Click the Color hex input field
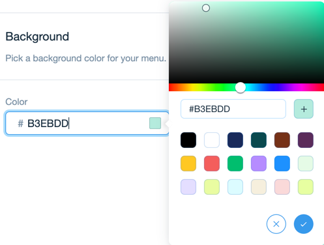The width and height of the screenshot is (324, 245). coord(87,123)
